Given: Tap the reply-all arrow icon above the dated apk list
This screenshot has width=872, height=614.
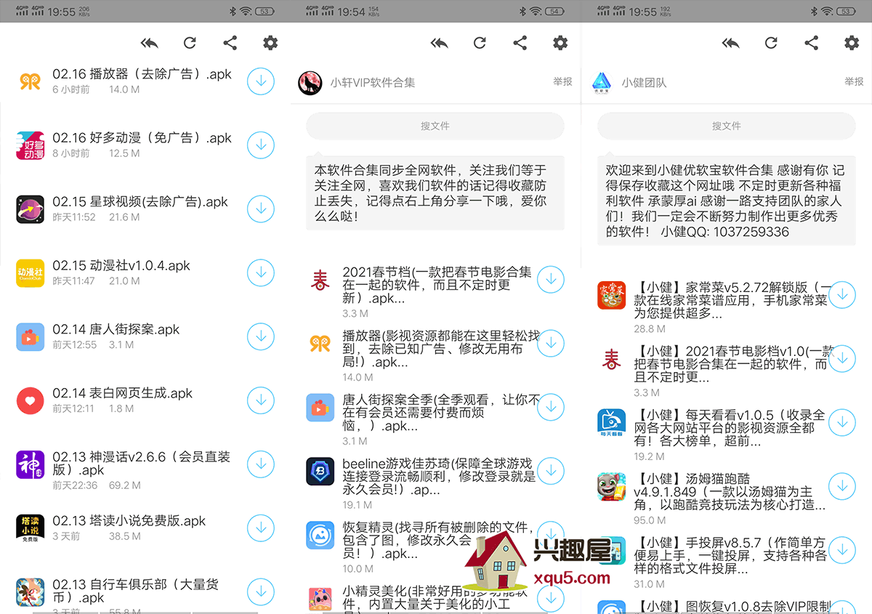Looking at the screenshot, I should pyautogui.click(x=150, y=43).
